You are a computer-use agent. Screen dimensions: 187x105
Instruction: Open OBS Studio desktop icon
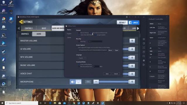click(4, 36)
